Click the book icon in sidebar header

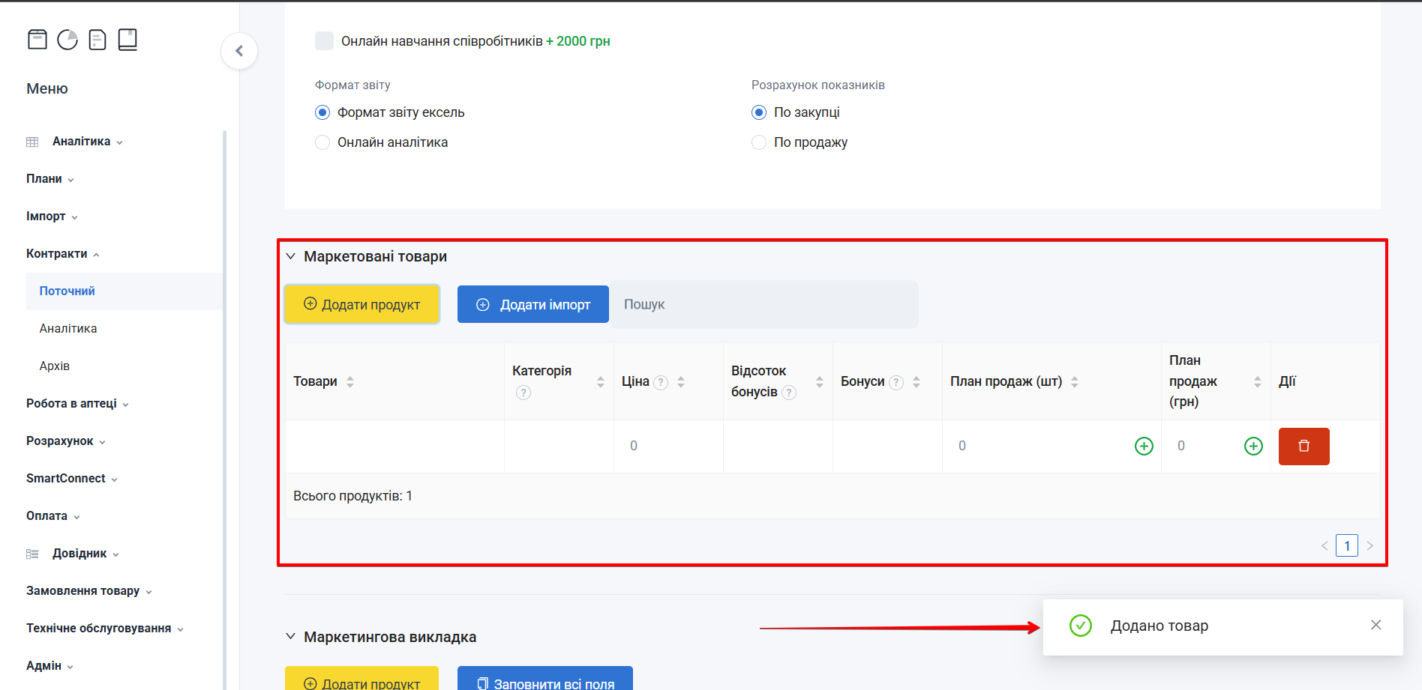coord(127,40)
